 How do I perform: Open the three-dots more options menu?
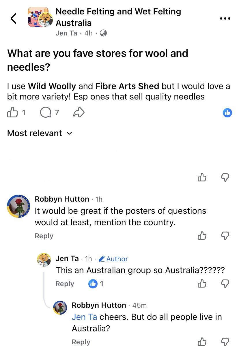225,18
